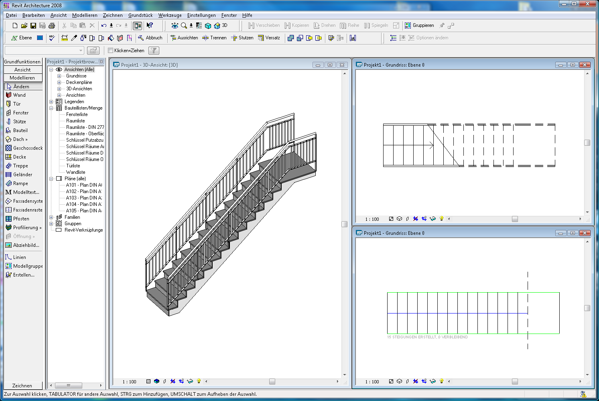Click the Print icon in toolbar

(52, 25)
